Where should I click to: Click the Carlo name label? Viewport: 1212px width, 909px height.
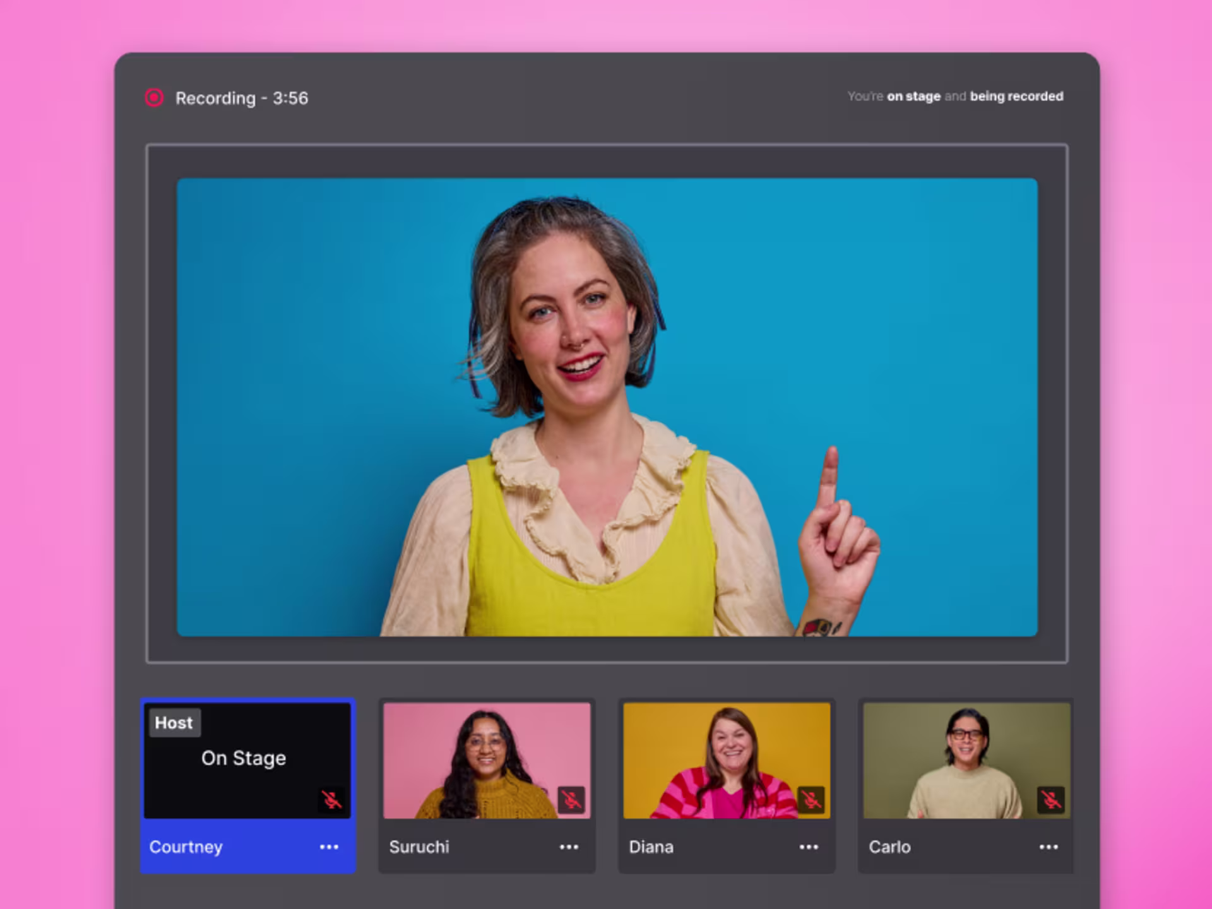tap(889, 847)
